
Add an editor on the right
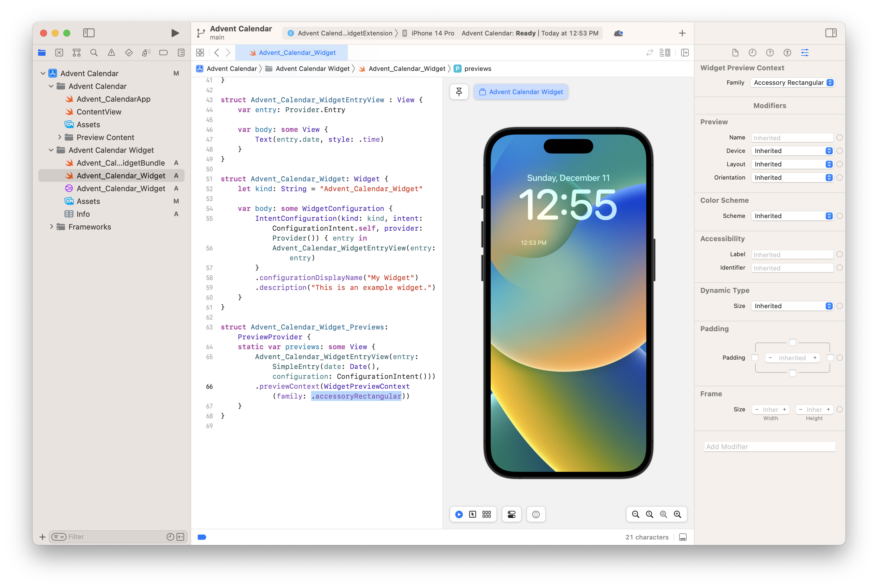(x=685, y=53)
